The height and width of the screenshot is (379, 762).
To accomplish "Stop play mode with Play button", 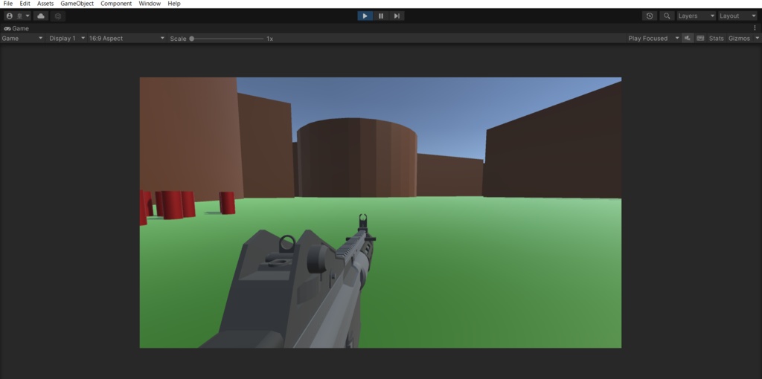I will click(x=365, y=16).
